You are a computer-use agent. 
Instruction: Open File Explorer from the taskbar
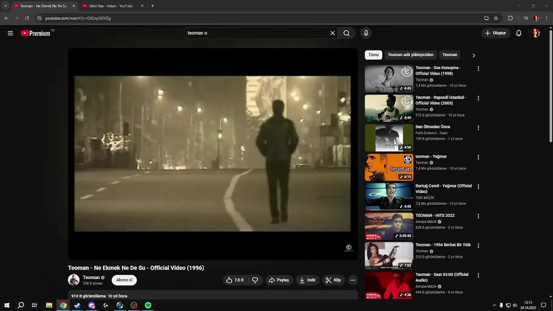tap(49, 305)
